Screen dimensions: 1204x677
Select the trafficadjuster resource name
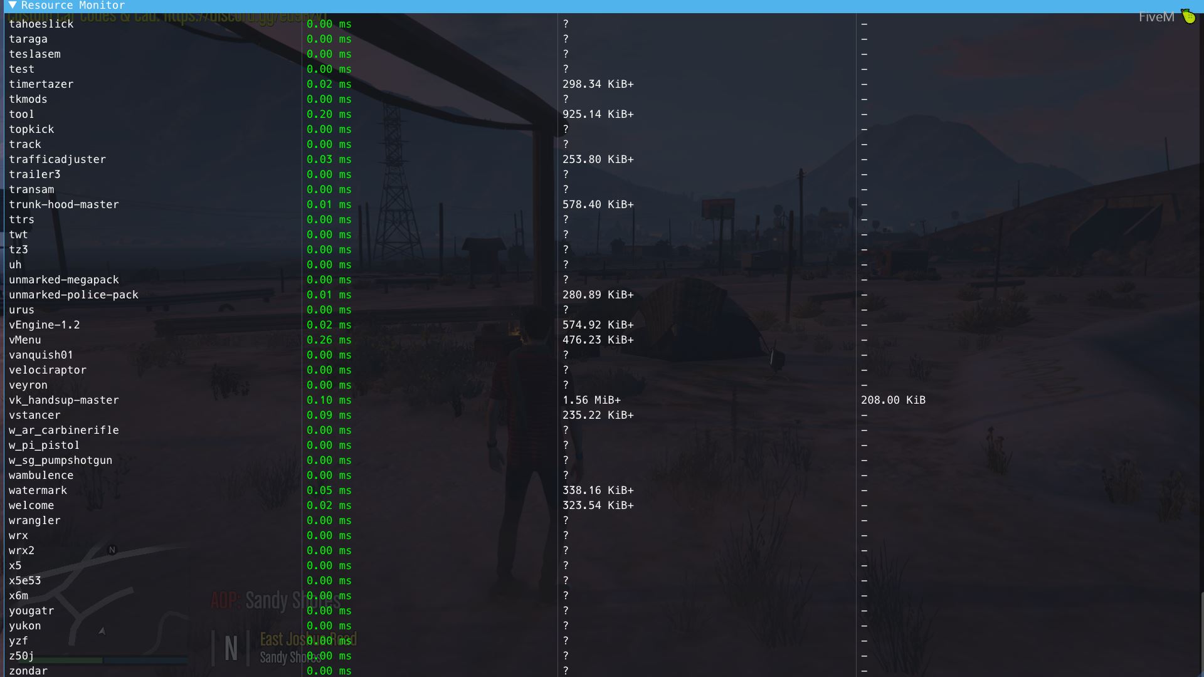[58, 159]
